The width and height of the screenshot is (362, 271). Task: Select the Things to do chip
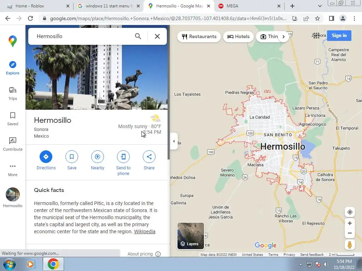(269, 36)
